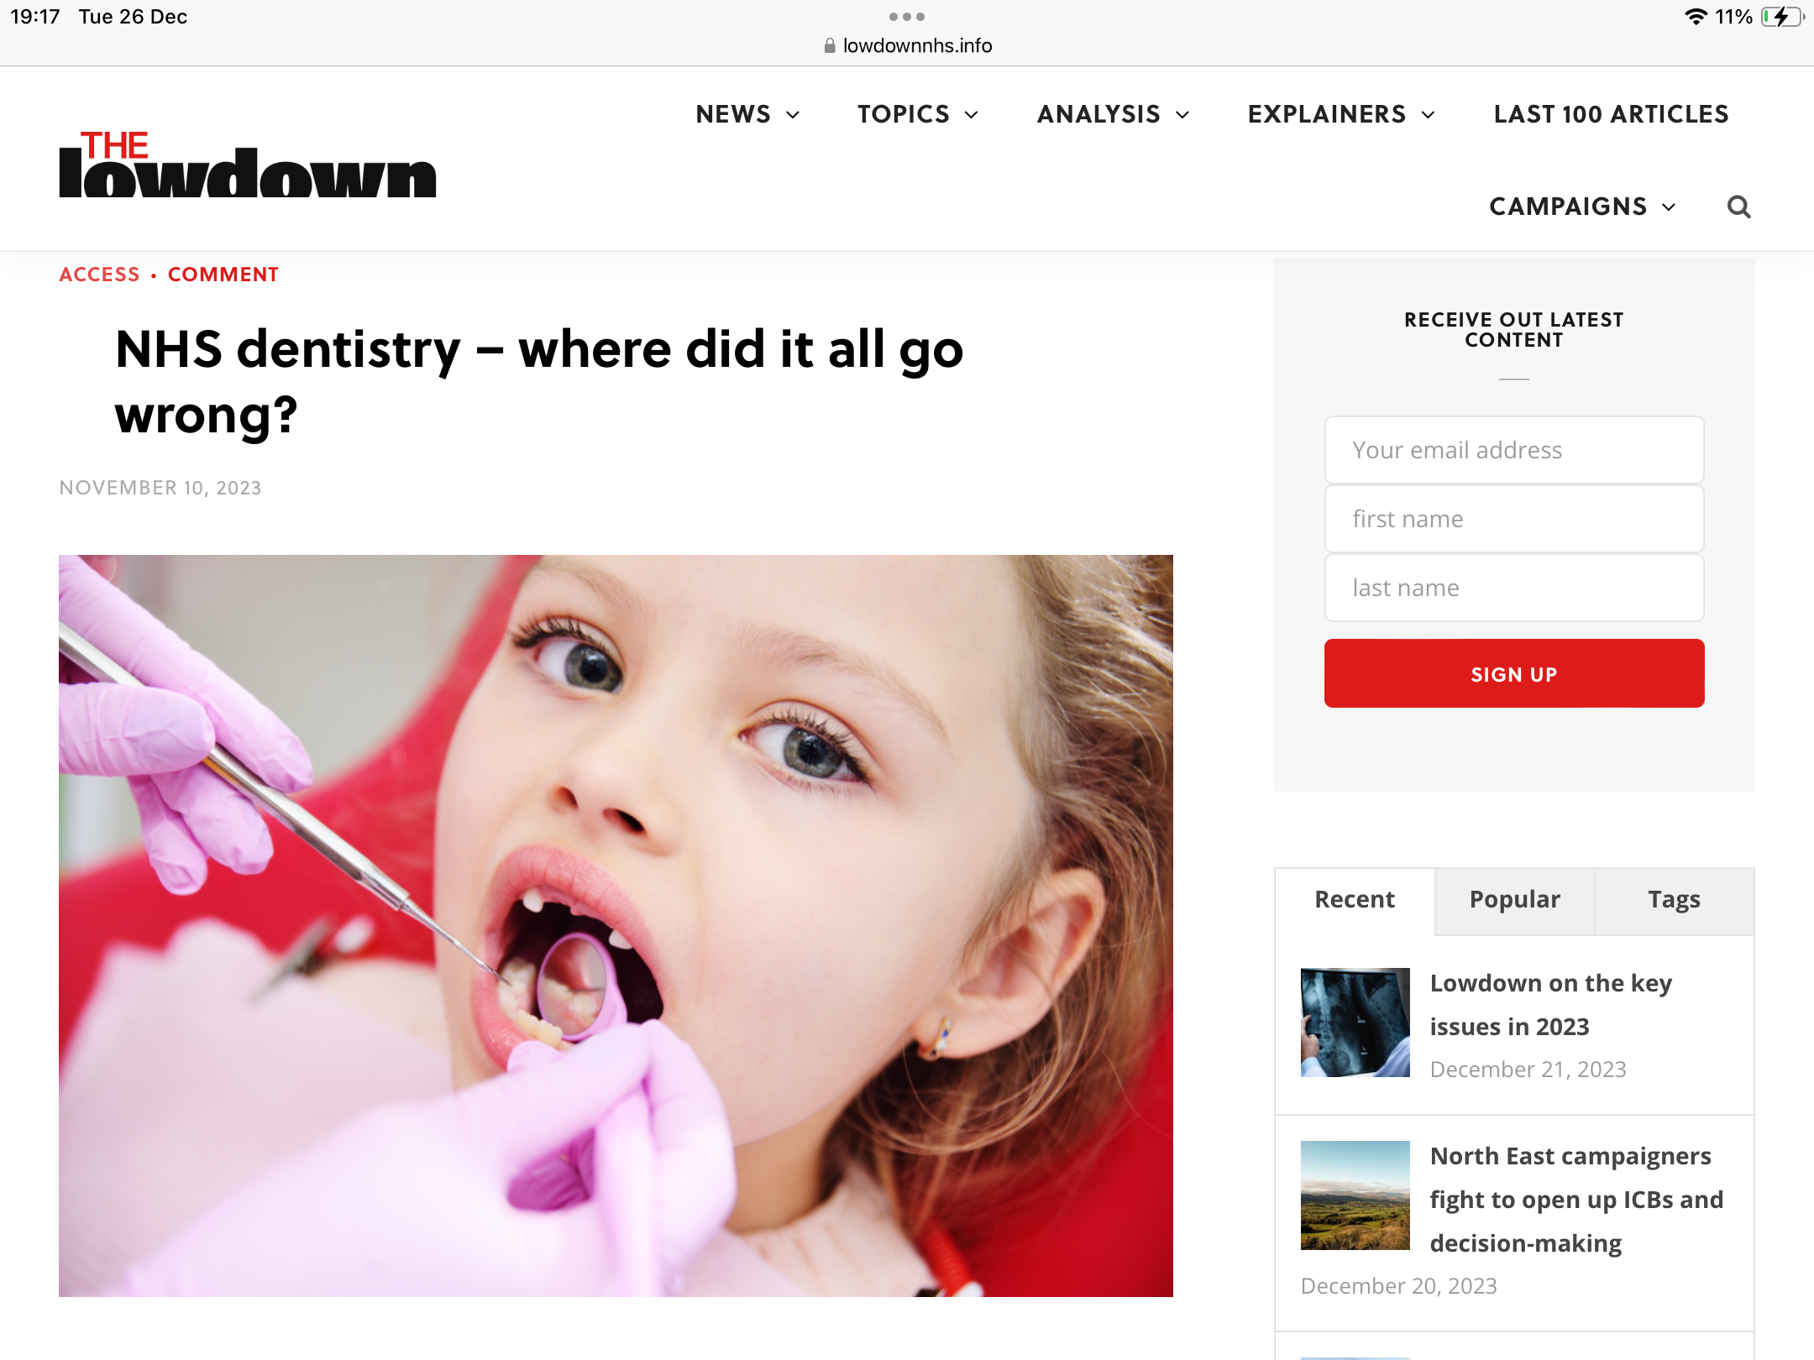Open the site search magnifier icon
The height and width of the screenshot is (1360, 1814).
[x=1738, y=207]
